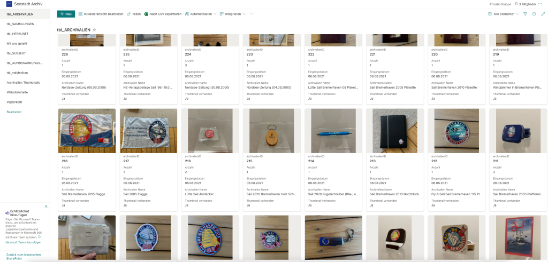
Task: Open Papierkorb in the navigation
Action: (14, 102)
